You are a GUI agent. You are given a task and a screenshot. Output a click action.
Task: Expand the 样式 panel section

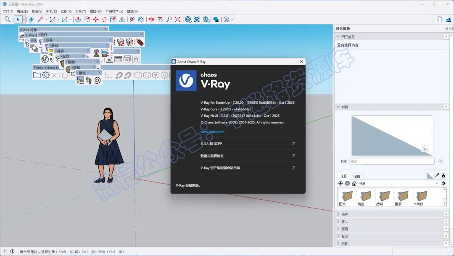point(338,222)
